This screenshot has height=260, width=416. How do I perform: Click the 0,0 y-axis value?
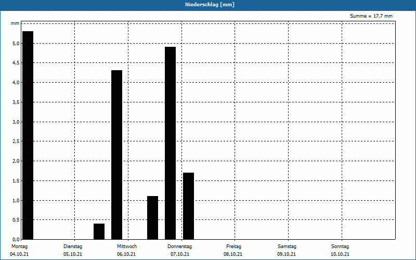click(16, 239)
